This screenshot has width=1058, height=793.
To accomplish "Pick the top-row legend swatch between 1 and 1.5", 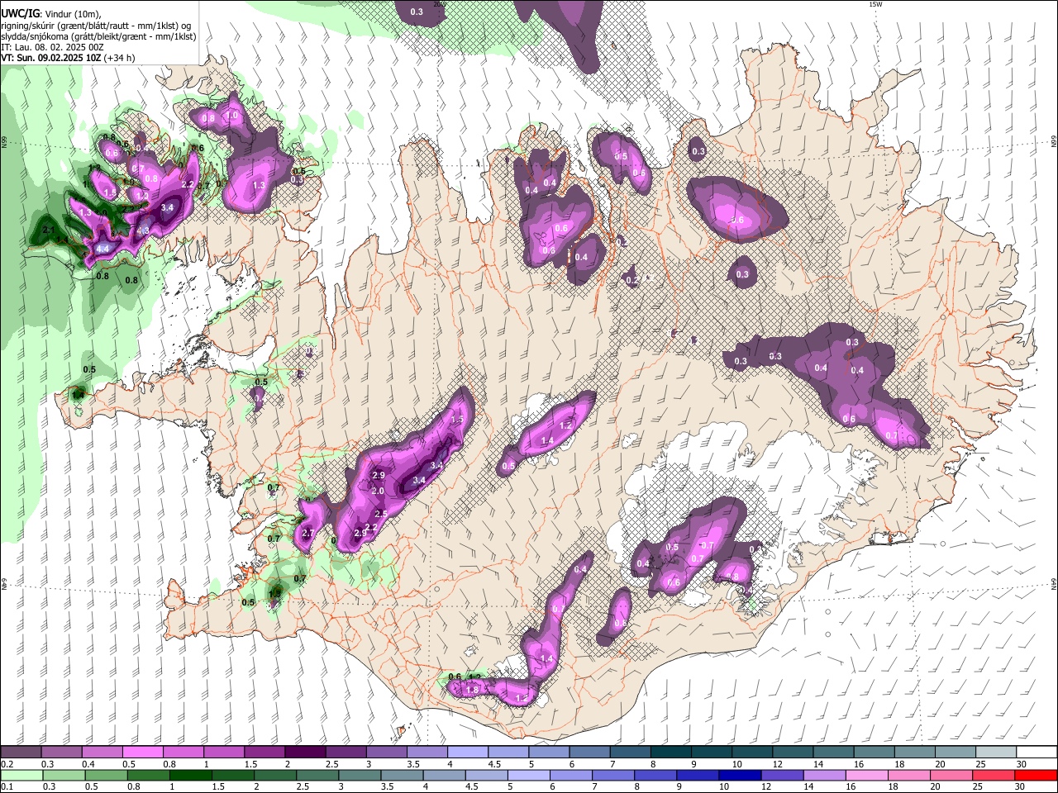I will pyautogui.click(x=223, y=752).
